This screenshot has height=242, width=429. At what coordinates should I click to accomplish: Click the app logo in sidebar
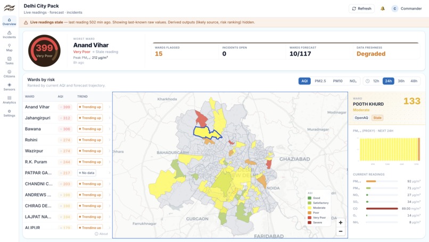pyautogui.click(x=9, y=7)
